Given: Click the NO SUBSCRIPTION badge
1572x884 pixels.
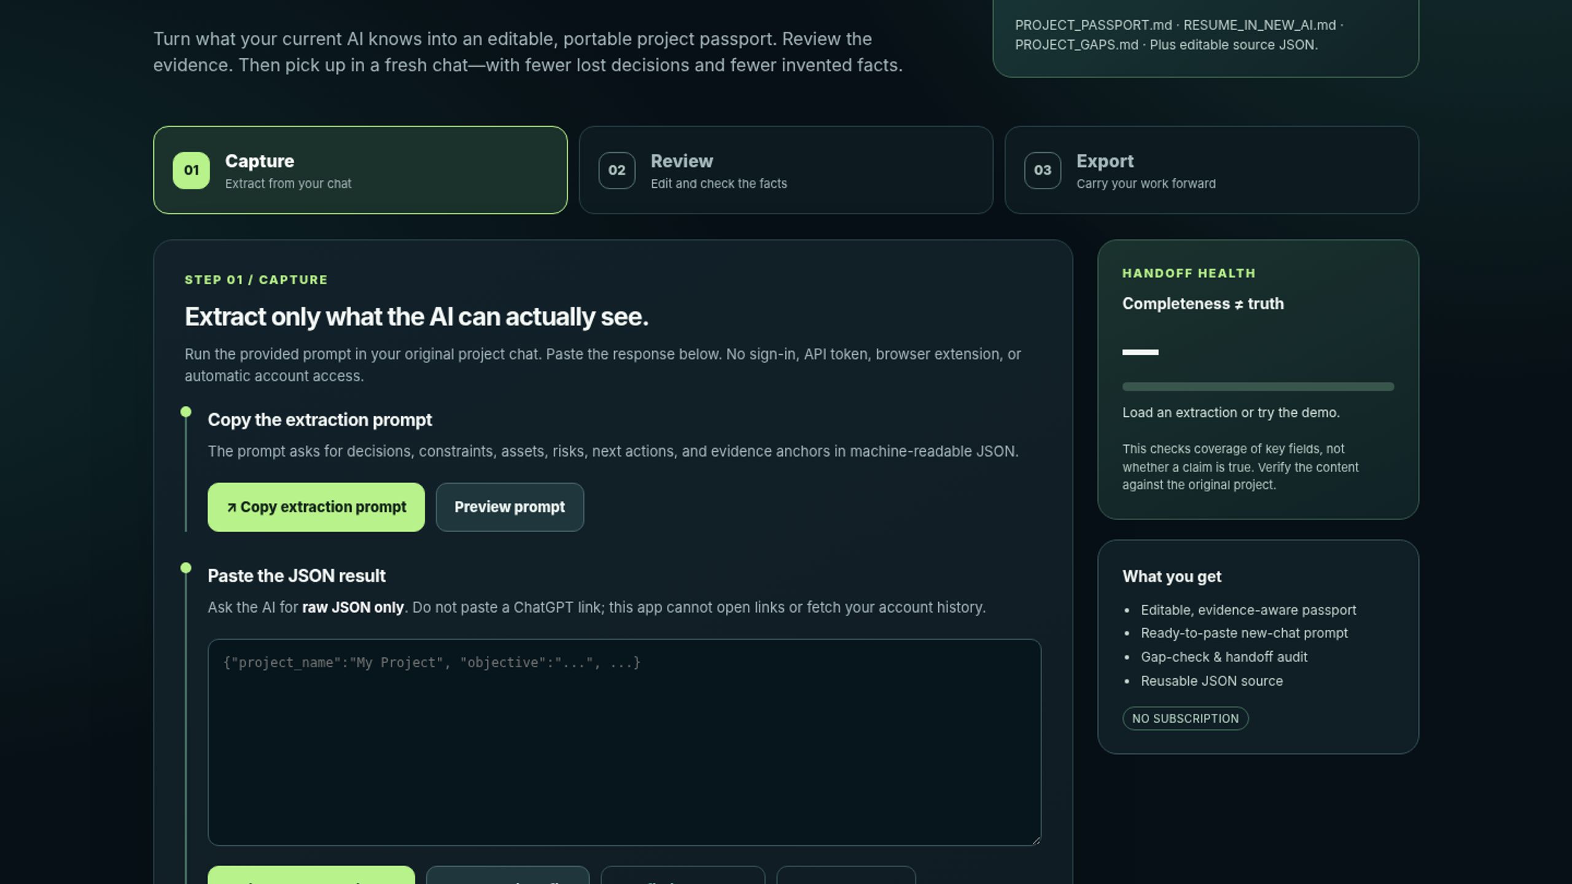Looking at the screenshot, I should 1185,718.
